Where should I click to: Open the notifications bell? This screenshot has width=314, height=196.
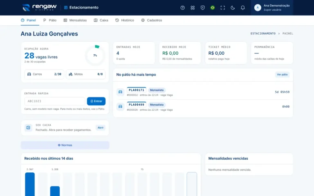click(x=243, y=8)
